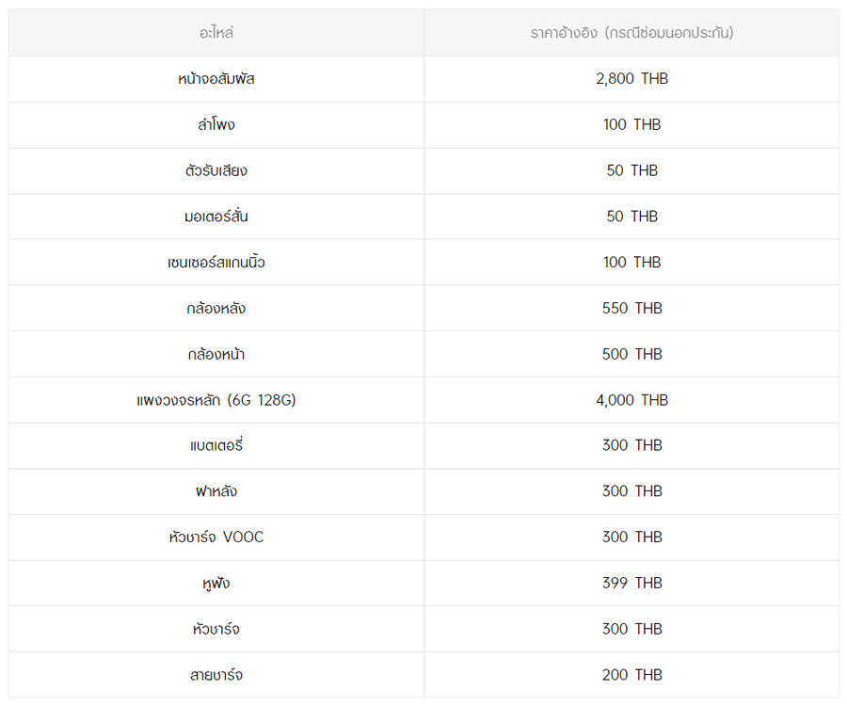This screenshot has height=706, width=847.
Task: Click the 200 THB price for สายชาร์จ
Action: [631, 676]
